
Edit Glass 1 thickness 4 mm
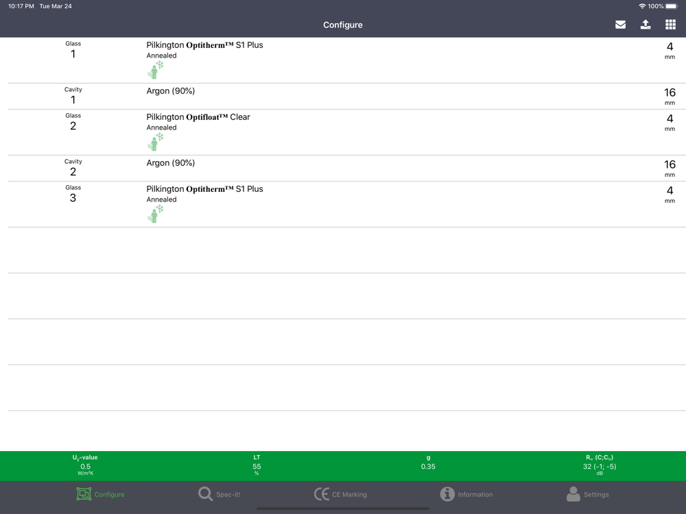pyautogui.click(x=670, y=50)
